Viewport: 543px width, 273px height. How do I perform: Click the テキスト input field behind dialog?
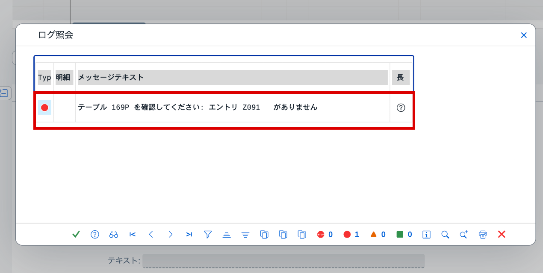pyautogui.click(x=283, y=261)
